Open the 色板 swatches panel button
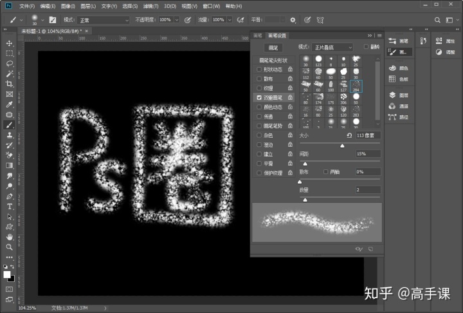 [399, 79]
